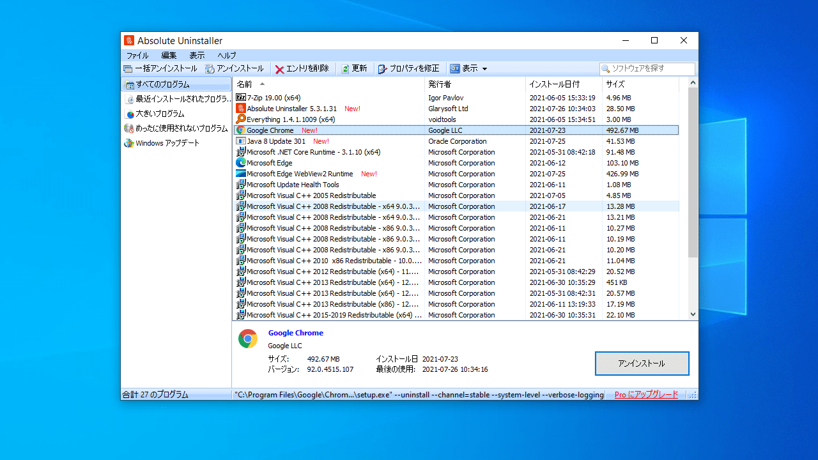Click the プロパティを修正 toolbar icon

[x=382, y=68]
